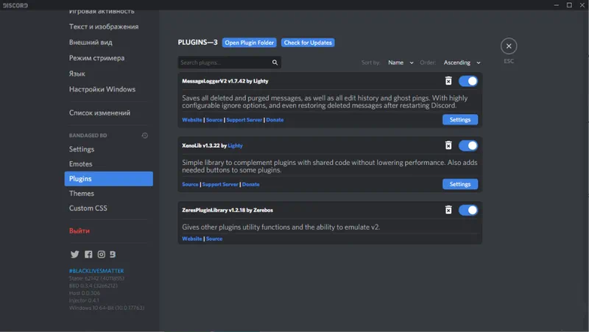Click the Facebook icon in sidebar
This screenshot has width=589, height=332.
click(88, 254)
